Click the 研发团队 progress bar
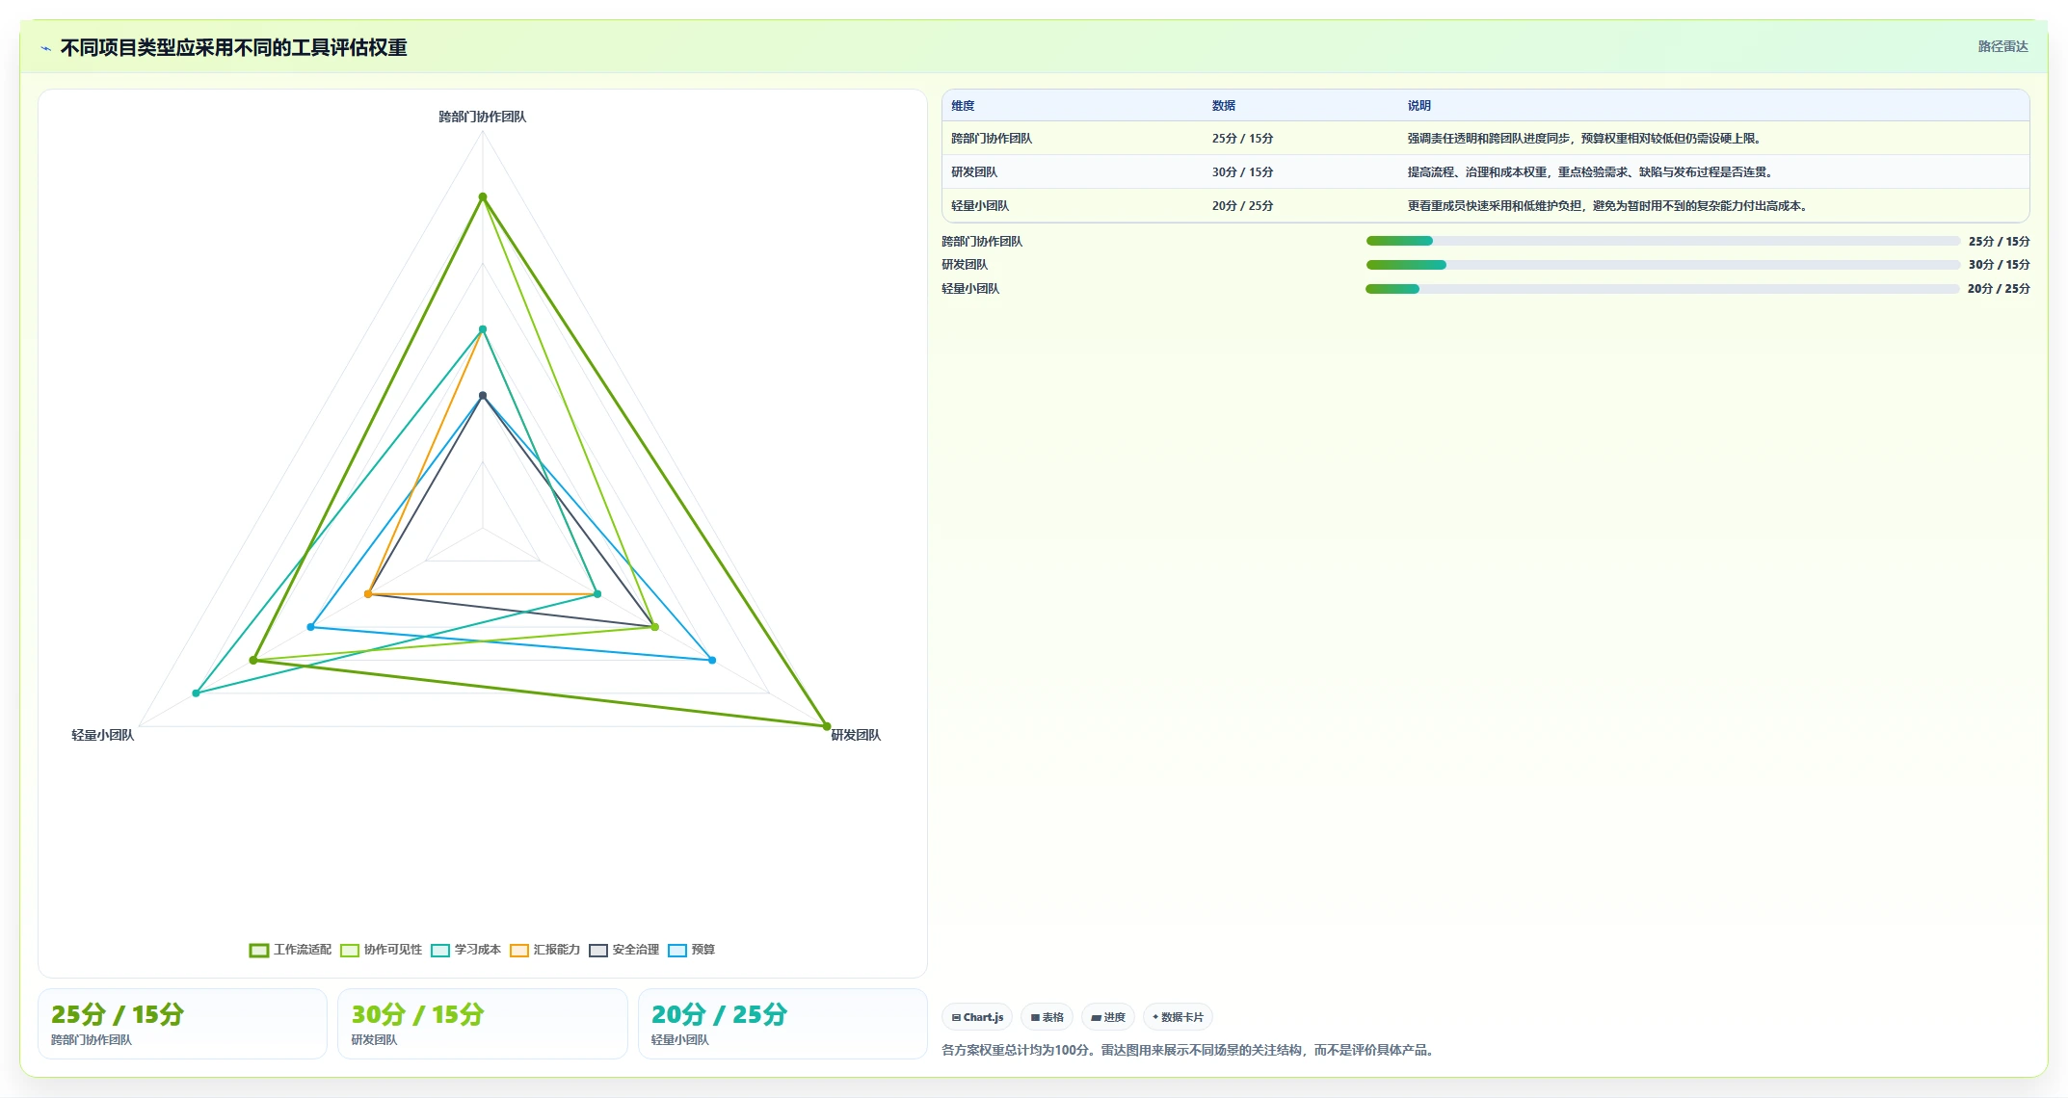Image resolution: width=2068 pixels, height=1098 pixels. (1662, 265)
